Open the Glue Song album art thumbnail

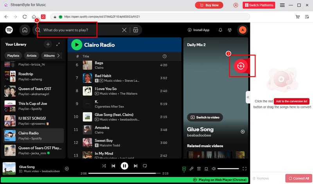[x=9, y=169]
